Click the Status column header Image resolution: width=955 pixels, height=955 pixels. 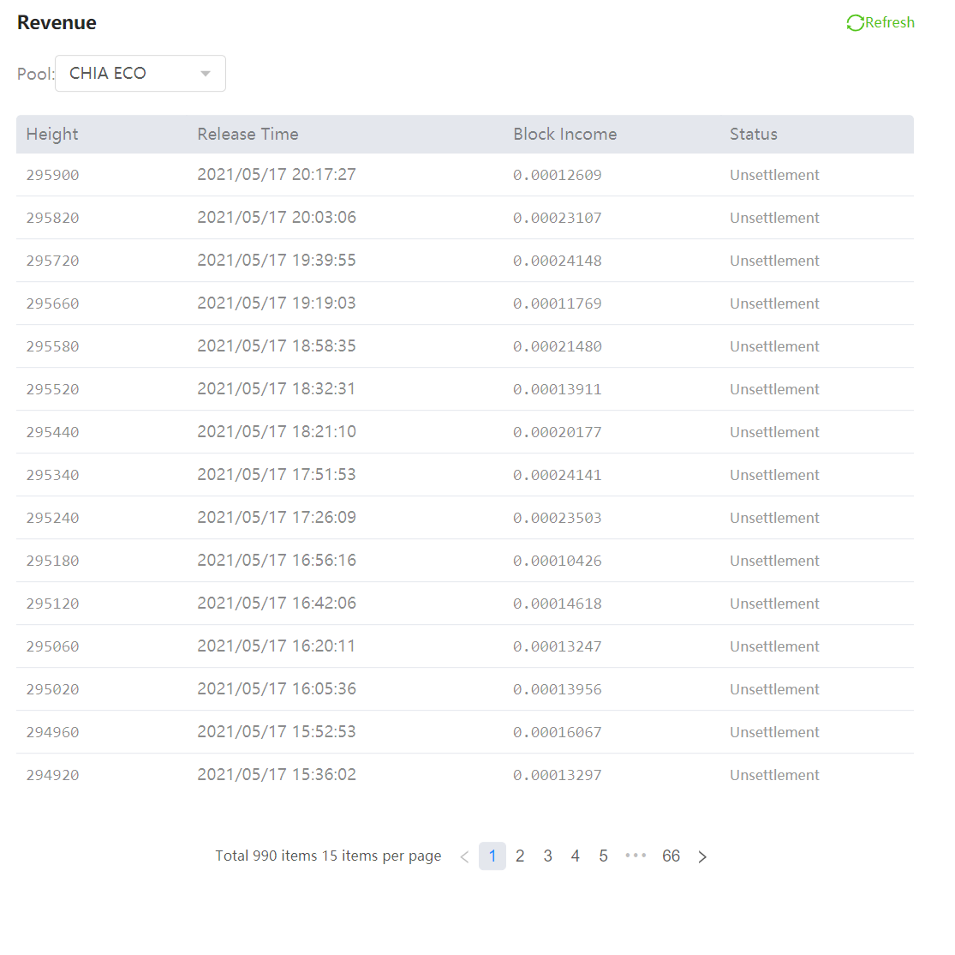click(x=753, y=134)
